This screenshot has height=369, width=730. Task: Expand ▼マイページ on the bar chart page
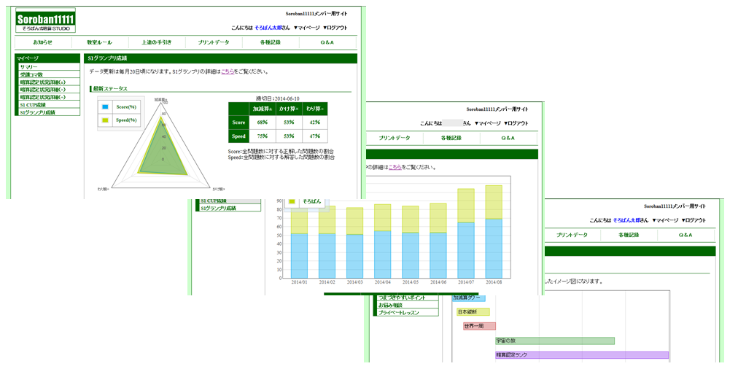(488, 124)
